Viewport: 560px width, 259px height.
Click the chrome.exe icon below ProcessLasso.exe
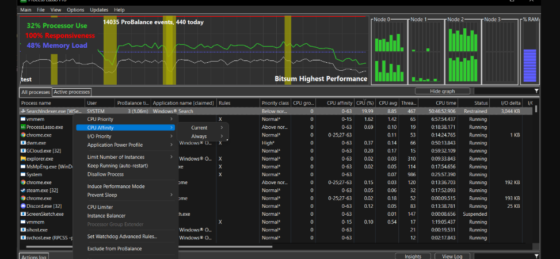click(23, 135)
